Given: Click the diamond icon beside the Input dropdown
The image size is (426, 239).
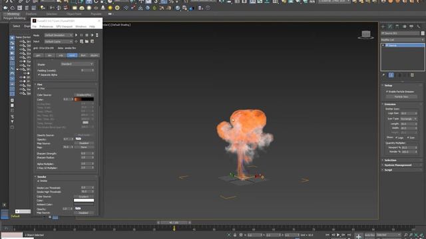Looking at the screenshot, I should pyautogui.click(x=76, y=41).
